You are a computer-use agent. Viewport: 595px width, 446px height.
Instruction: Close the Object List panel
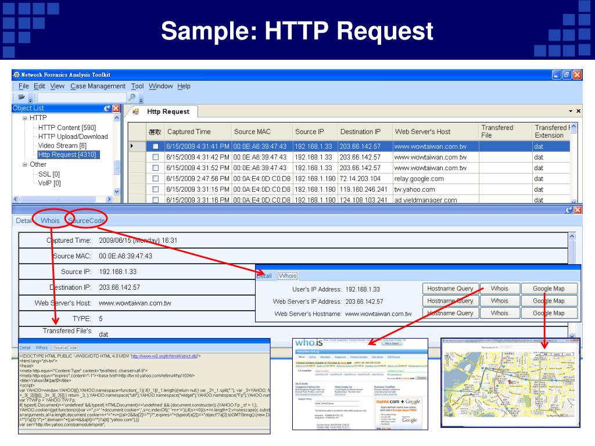(x=116, y=108)
